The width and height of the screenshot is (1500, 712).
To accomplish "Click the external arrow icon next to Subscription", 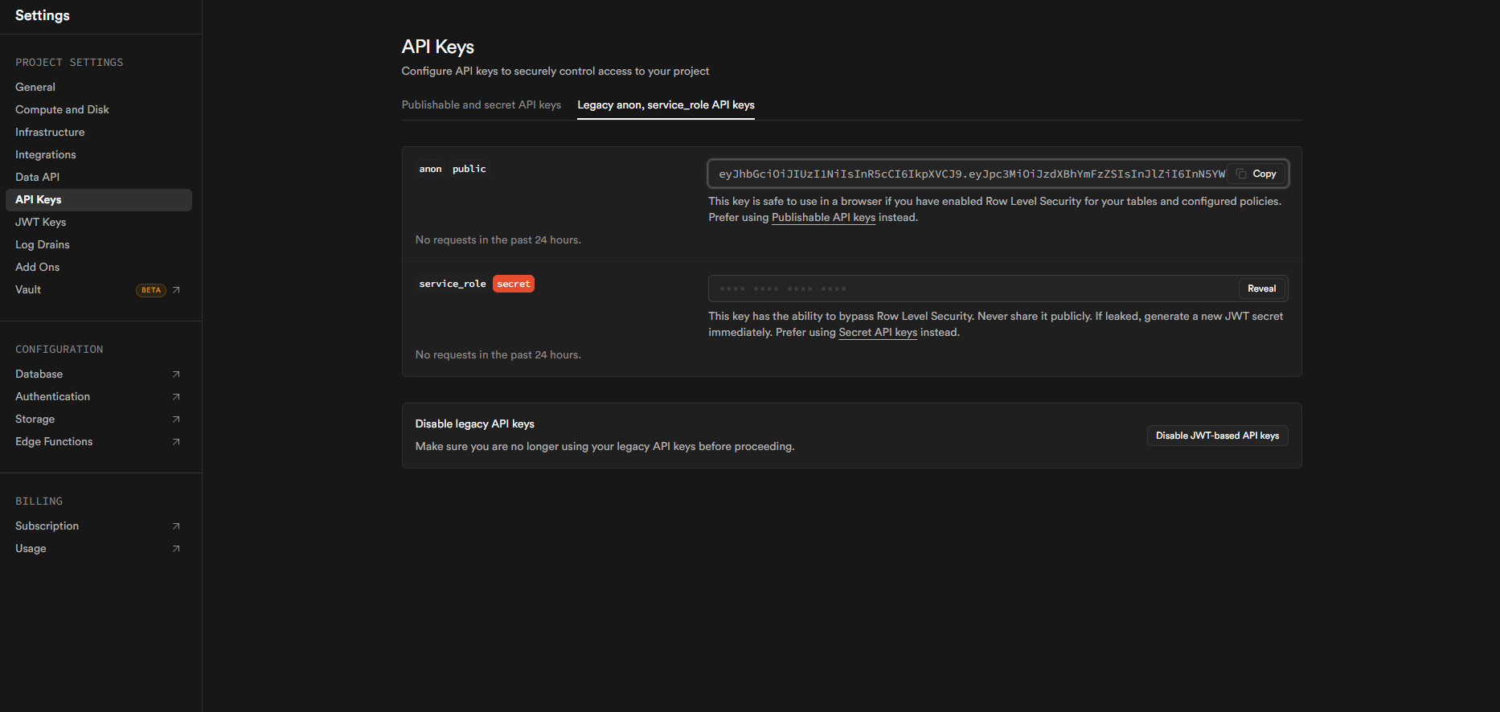I will (176, 526).
